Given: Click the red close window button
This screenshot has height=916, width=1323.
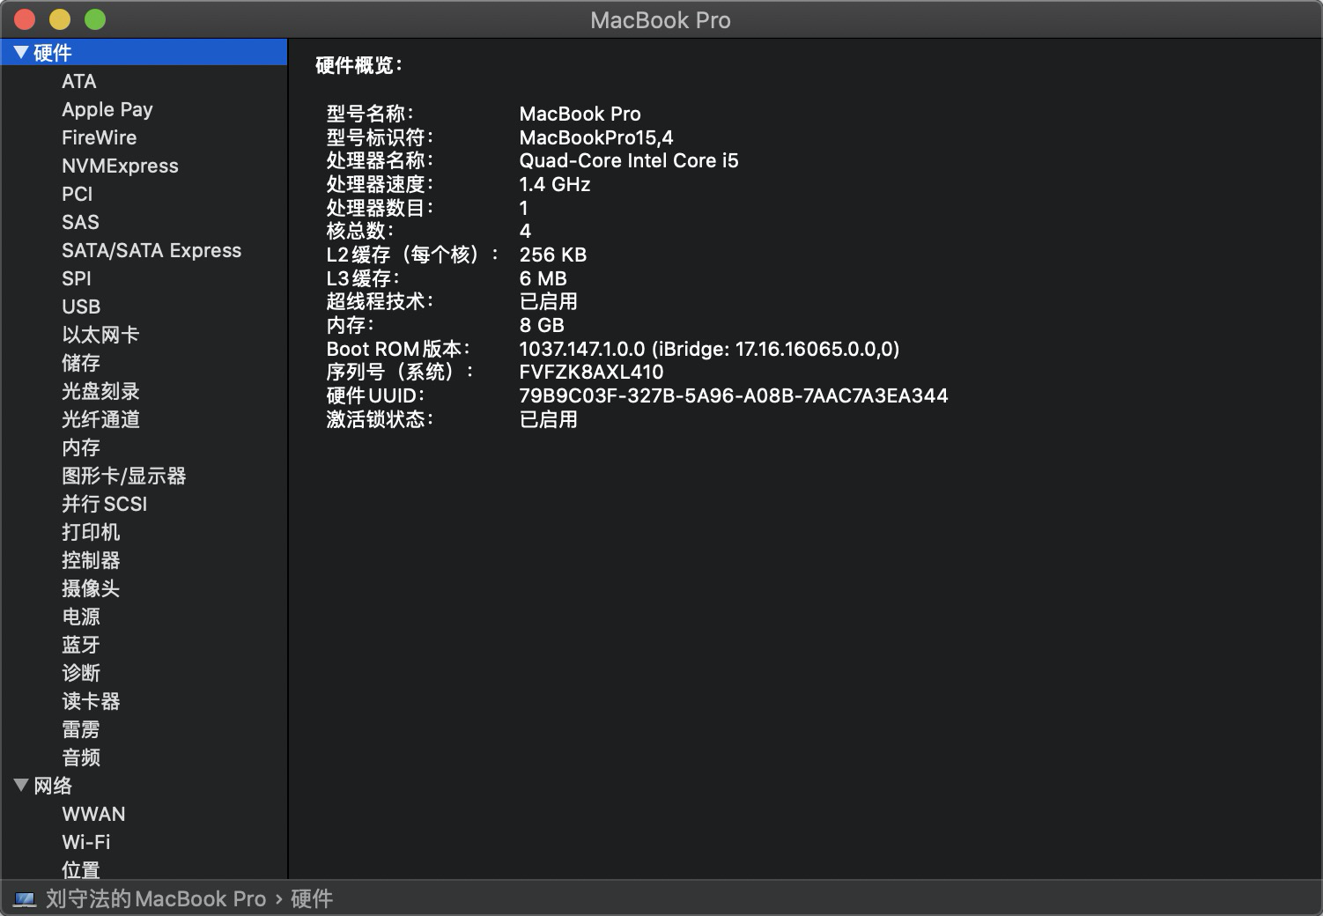Looking at the screenshot, I should (x=24, y=19).
